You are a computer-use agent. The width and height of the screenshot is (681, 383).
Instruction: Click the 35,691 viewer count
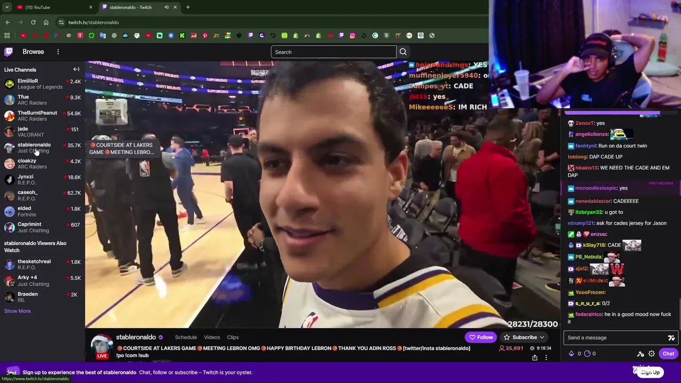[x=511, y=348]
